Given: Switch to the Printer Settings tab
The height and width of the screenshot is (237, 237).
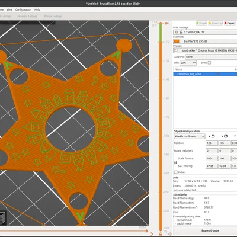Looking at the screenshot, I should 53,16.
